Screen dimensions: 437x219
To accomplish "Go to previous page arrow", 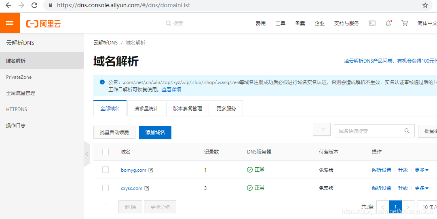I will pyautogui.click(x=383, y=207).
